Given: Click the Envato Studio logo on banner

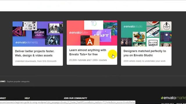Looking at the screenshot, I should (x=133, y=27).
